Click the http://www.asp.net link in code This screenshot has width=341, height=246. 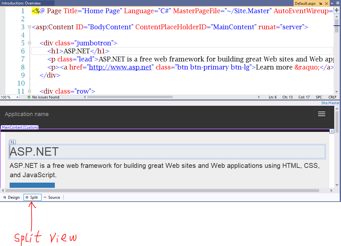click(120, 67)
